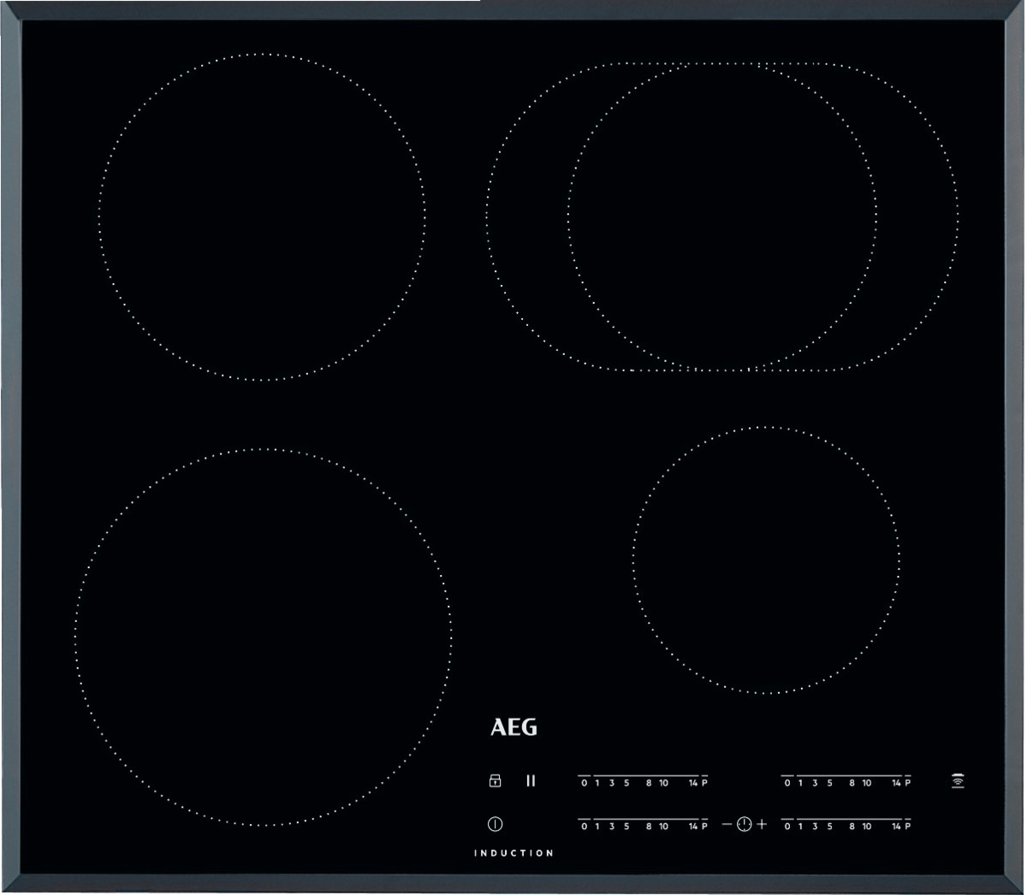
Task: Click the INDUCTION label text
Action: point(513,853)
